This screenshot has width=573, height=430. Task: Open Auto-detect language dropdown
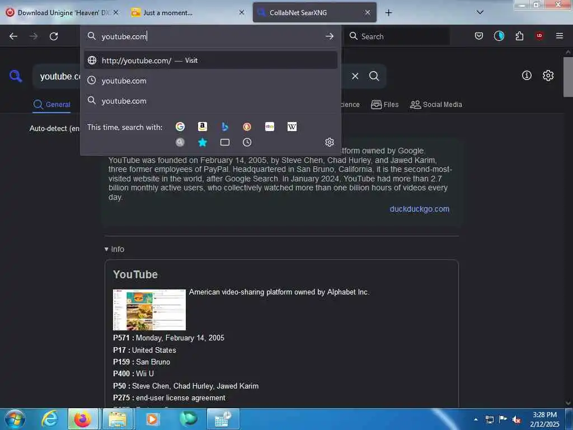tap(54, 128)
